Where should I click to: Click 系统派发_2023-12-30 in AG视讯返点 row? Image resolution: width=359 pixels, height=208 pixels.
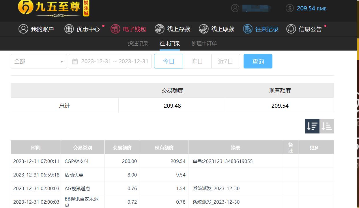click(x=216, y=188)
